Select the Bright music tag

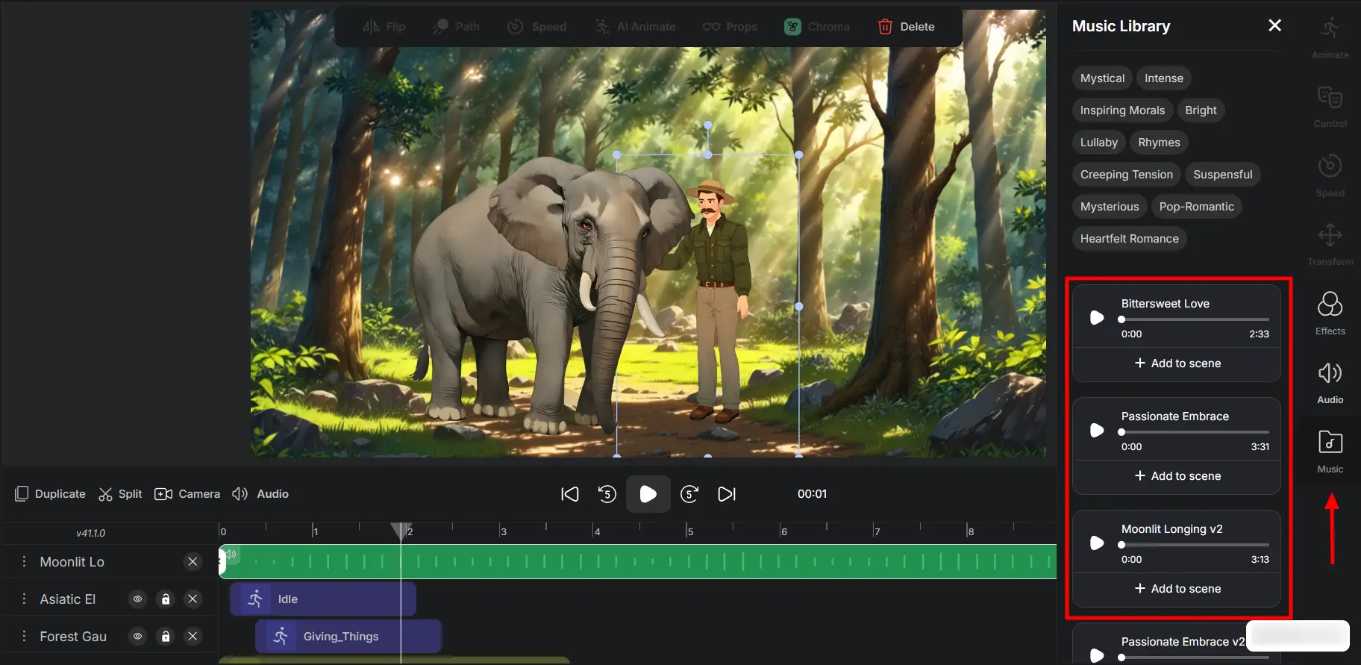click(x=1201, y=110)
